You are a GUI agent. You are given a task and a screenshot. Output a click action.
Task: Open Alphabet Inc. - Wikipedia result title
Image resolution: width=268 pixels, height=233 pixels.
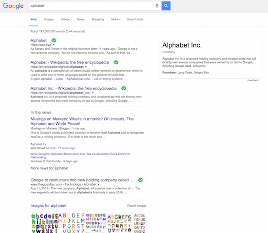[x=74, y=88]
